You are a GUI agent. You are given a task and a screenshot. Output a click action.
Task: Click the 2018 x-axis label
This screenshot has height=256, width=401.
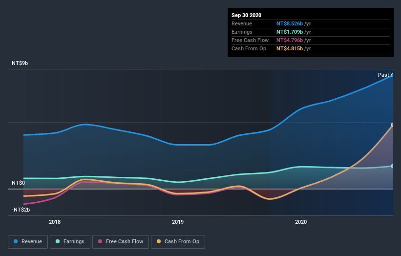tap(55, 222)
